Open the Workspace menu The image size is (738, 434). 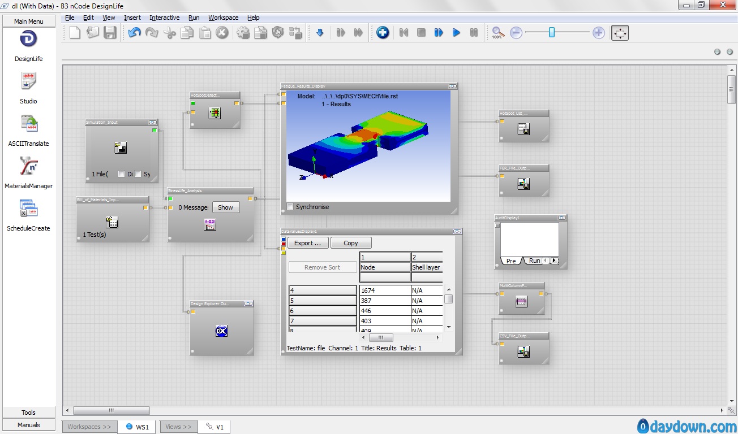click(224, 18)
